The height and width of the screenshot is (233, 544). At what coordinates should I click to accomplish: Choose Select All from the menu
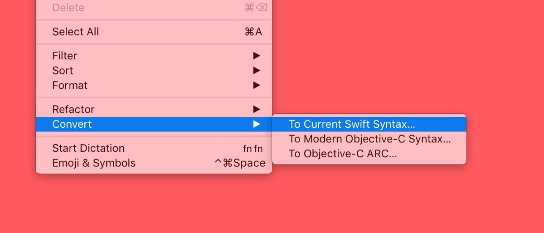click(x=76, y=32)
